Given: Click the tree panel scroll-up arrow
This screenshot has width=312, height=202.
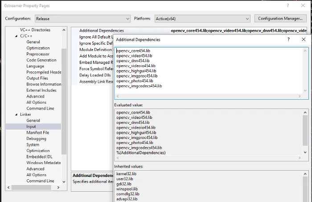Looking at the screenshot, I should click(x=64, y=30).
